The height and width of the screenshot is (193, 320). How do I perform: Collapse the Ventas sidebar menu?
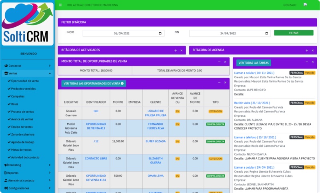pyautogui.click(x=28, y=74)
